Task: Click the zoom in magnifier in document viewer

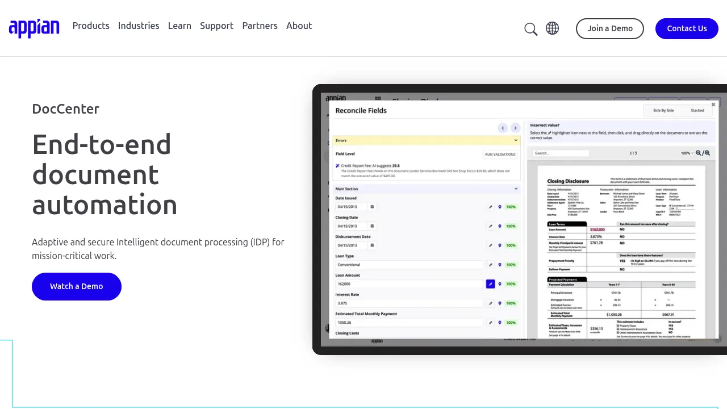Action: 707,153
